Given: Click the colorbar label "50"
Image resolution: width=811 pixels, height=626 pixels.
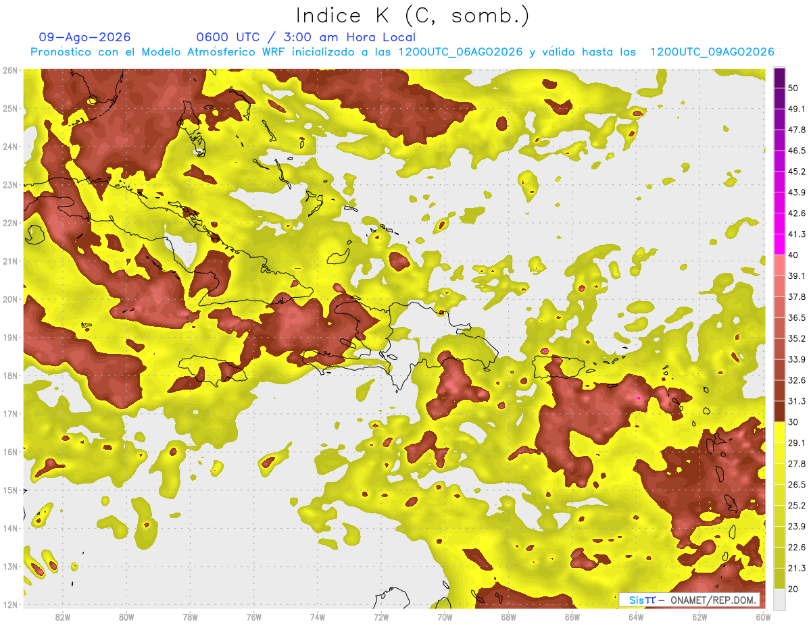Looking at the screenshot, I should [793, 88].
